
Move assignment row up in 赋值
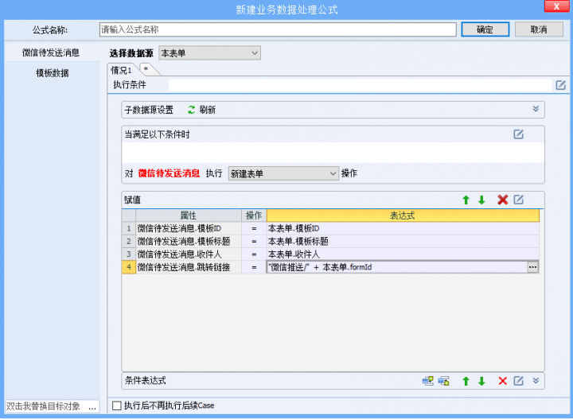point(466,200)
